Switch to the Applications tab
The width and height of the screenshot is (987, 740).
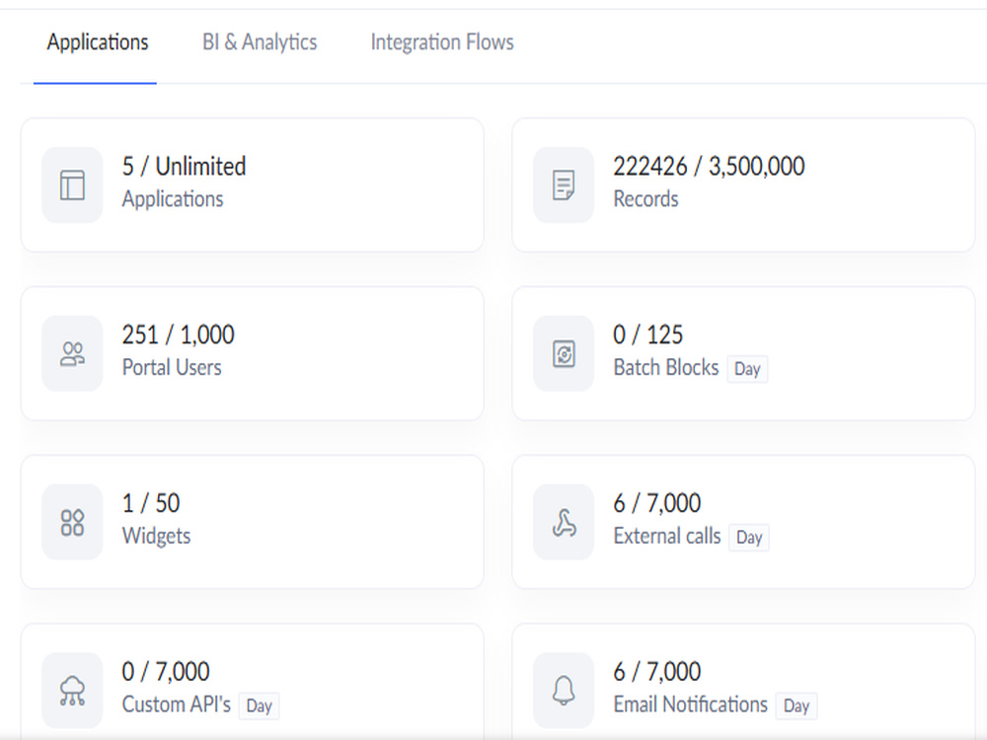coord(98,42)
